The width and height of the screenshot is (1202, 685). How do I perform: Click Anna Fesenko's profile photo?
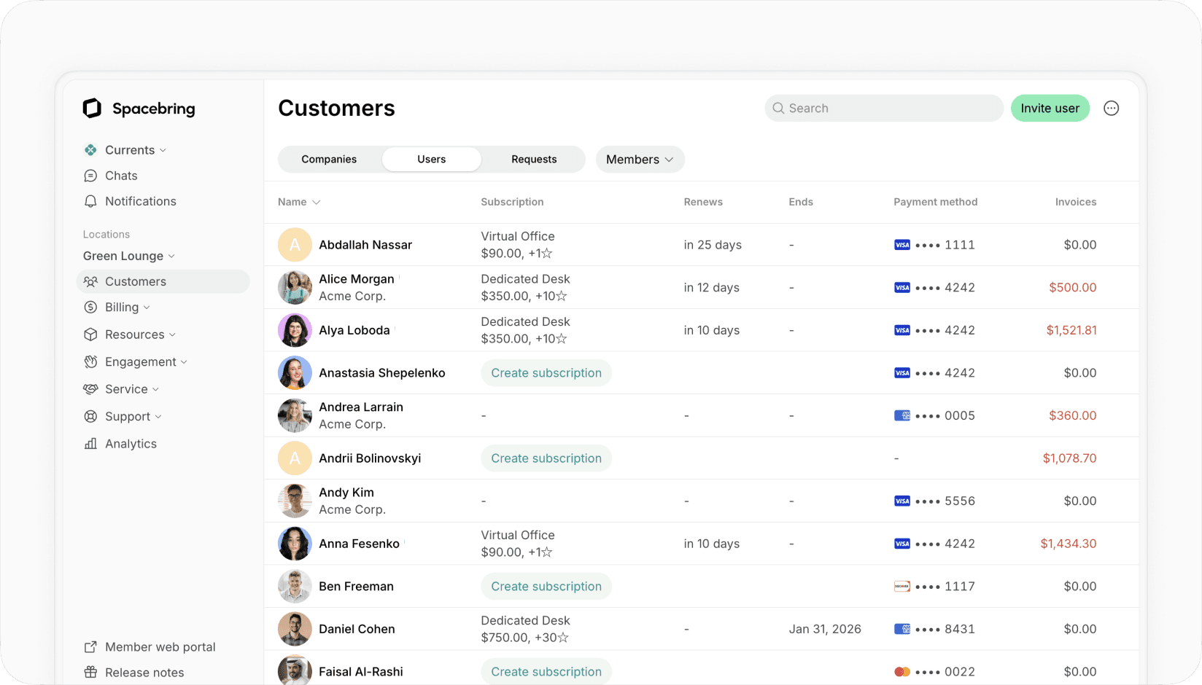coord(294,543)
